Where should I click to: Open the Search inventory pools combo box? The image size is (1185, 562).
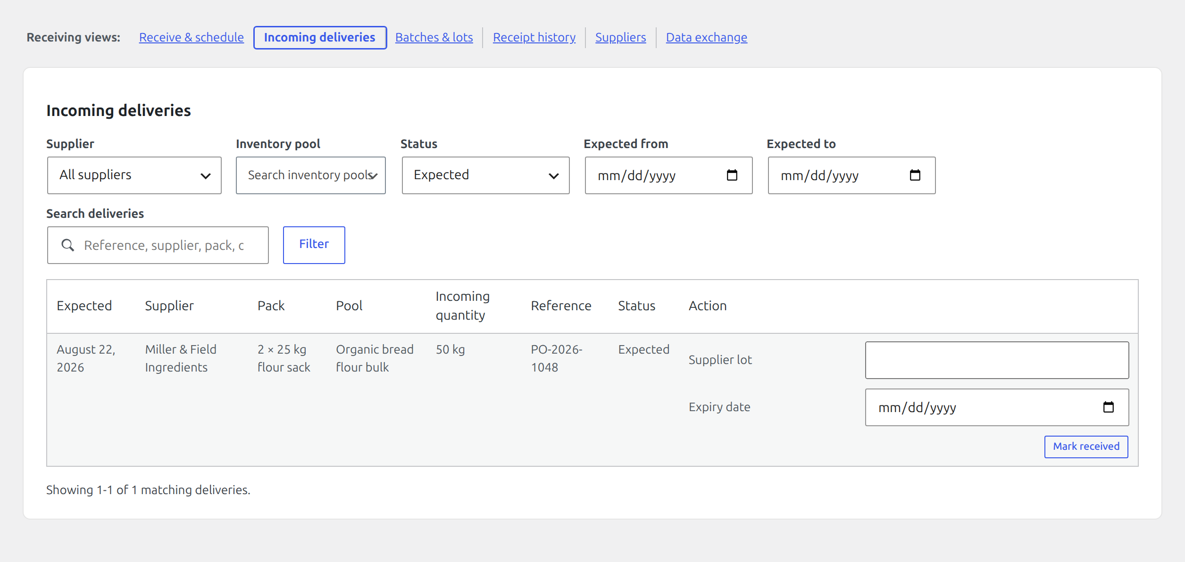(x=311, y=175)
